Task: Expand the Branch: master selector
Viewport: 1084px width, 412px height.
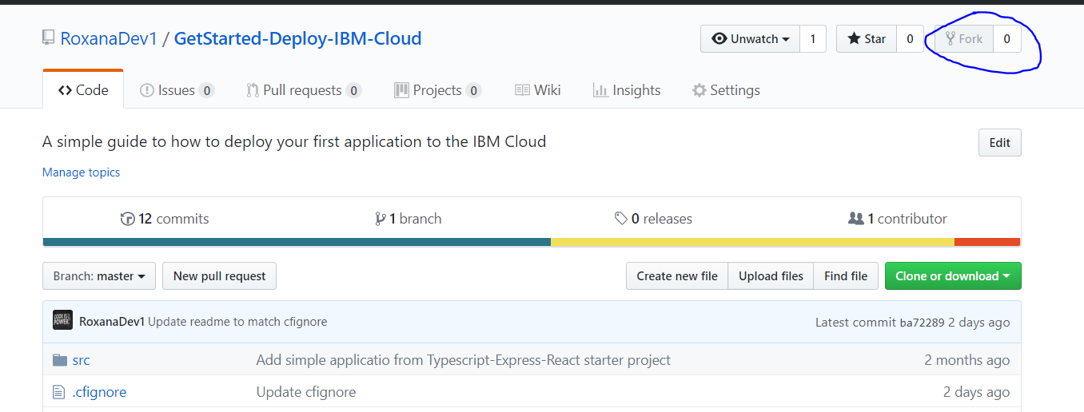Action: pos(99,276)
